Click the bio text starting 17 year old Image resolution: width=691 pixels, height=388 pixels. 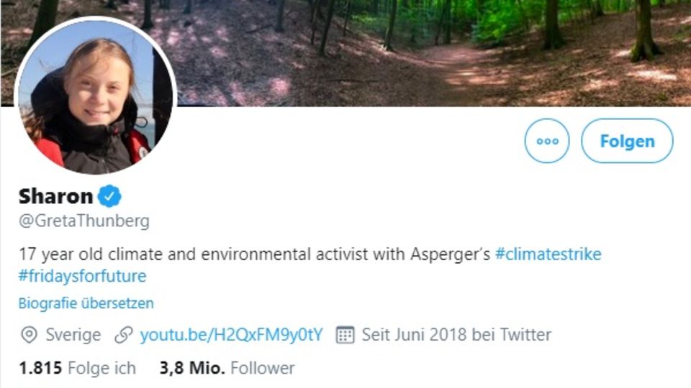(x=216, y=254)
